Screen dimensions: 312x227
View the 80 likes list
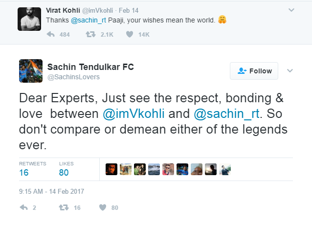(64, 172)
